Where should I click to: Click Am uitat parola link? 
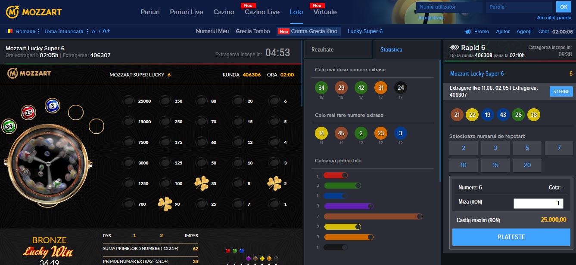554,18
